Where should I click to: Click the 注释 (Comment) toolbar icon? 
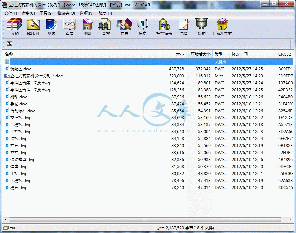coord(184,24)
